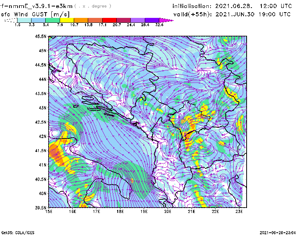
Task: Click the latitude label 39.5N
Action: (x=41, y=208)
